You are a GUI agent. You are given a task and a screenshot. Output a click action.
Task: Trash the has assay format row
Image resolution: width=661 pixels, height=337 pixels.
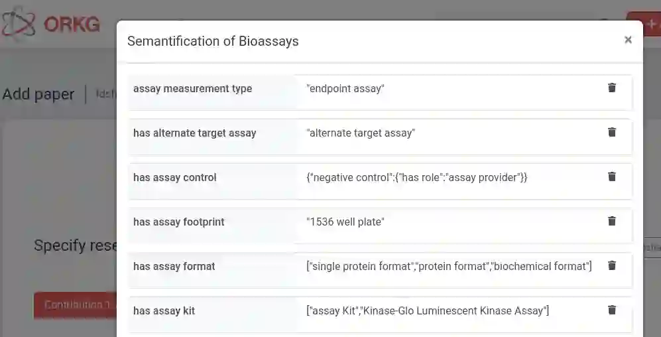(612, 265)
